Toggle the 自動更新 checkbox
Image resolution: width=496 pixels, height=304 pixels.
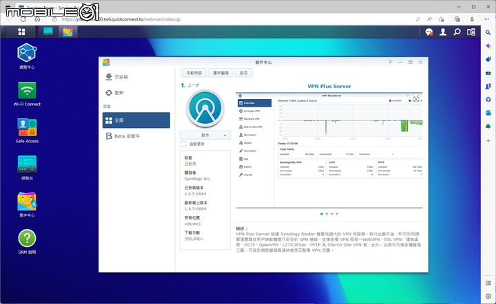tap(183, 144)
